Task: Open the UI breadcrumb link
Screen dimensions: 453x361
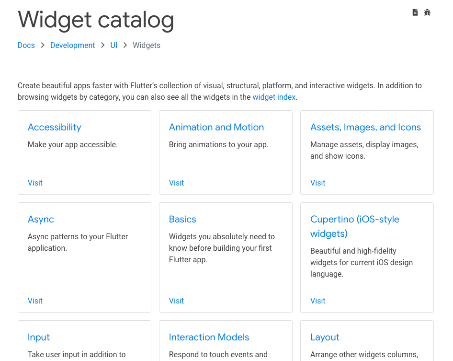Action: [x=114, y=46]
